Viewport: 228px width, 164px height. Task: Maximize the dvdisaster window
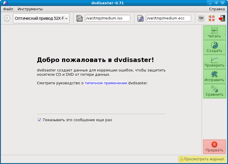[216, 3]
